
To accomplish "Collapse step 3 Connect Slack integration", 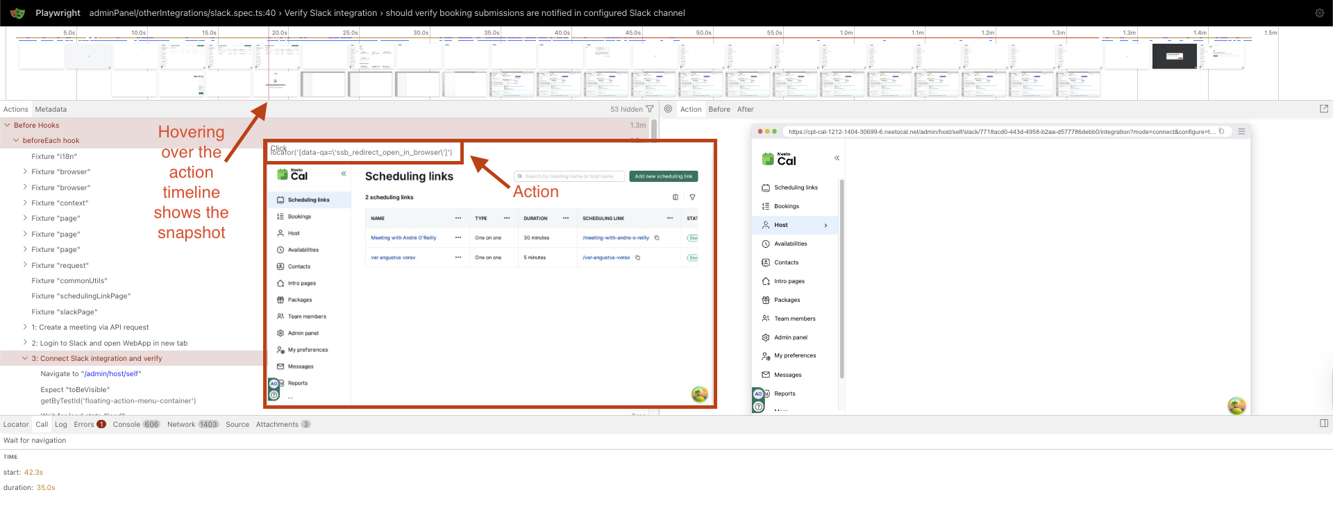I will pos(26,358).
